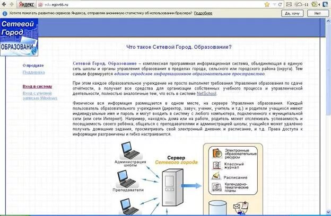
Task: Click the Сетевой Город Образование logo
Action: [19, 37]
